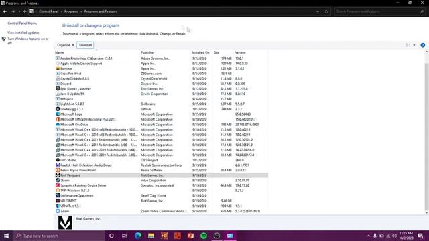Open Turn Windows features on or off
Screen dimensions: 429x241
[x=28, y=41]
